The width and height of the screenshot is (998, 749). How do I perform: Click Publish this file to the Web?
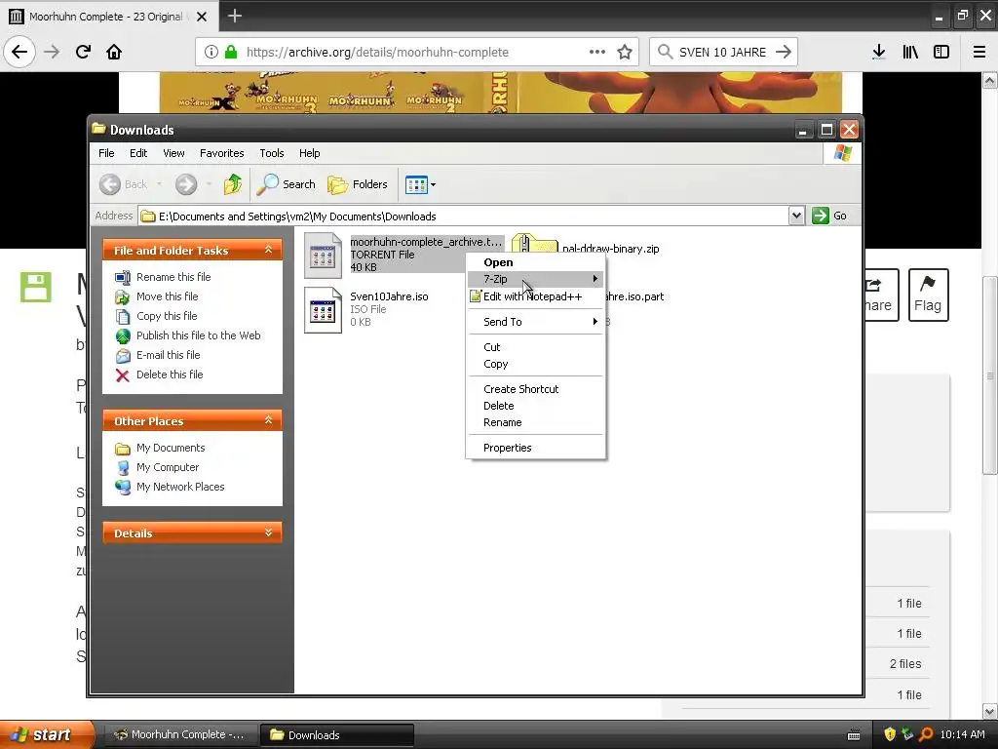pos(188,335)
